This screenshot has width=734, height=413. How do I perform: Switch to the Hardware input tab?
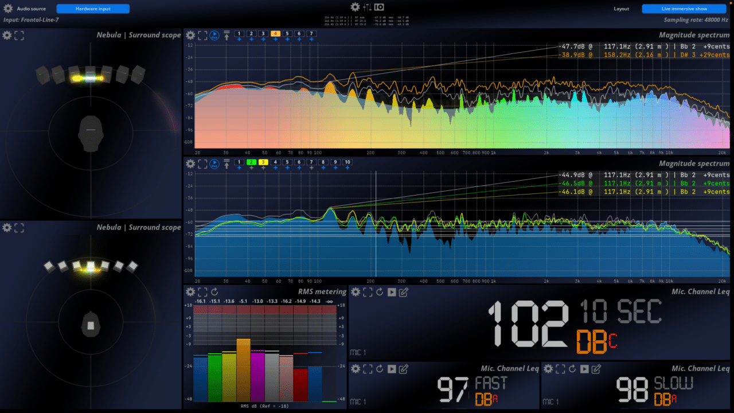92,9
